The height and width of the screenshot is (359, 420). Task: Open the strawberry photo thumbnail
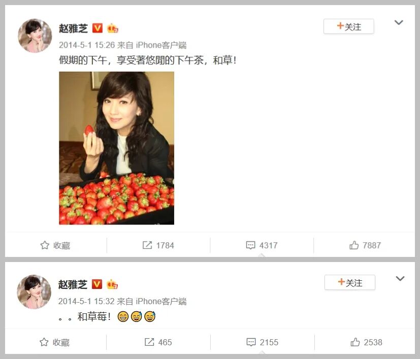point(116,148)
